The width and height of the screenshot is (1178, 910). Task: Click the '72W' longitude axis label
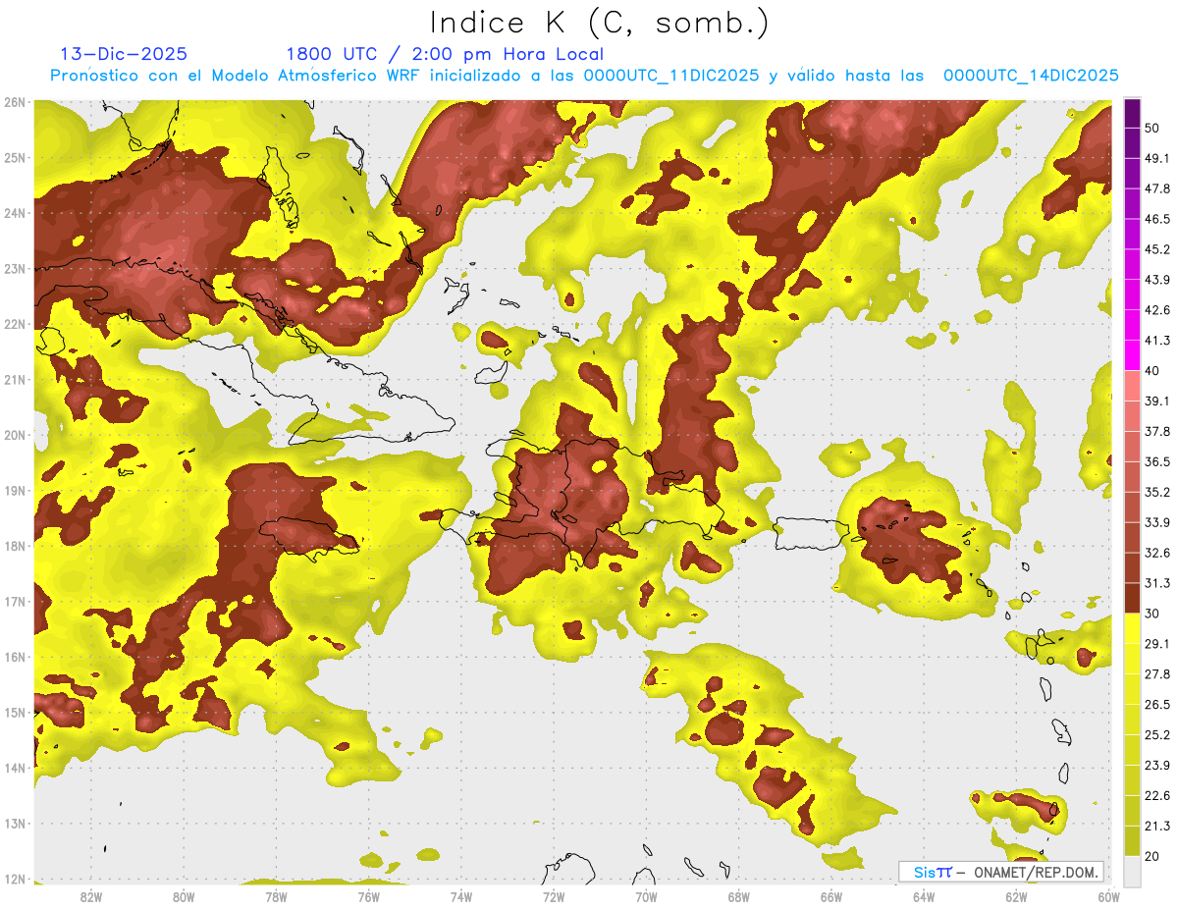click(554, 896)
